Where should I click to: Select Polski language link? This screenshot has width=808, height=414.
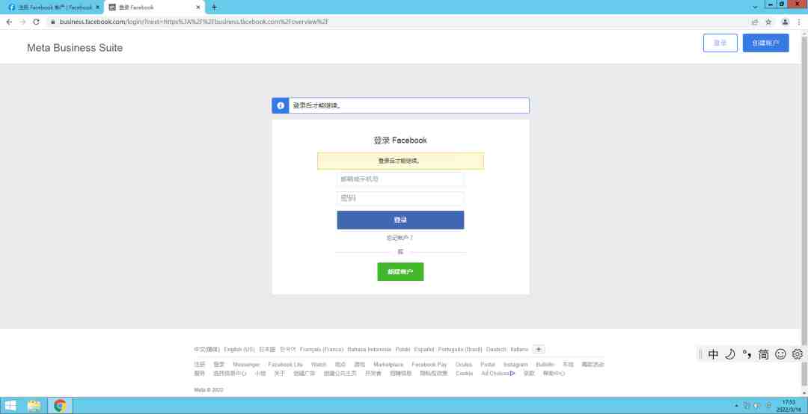click(403, 349)
